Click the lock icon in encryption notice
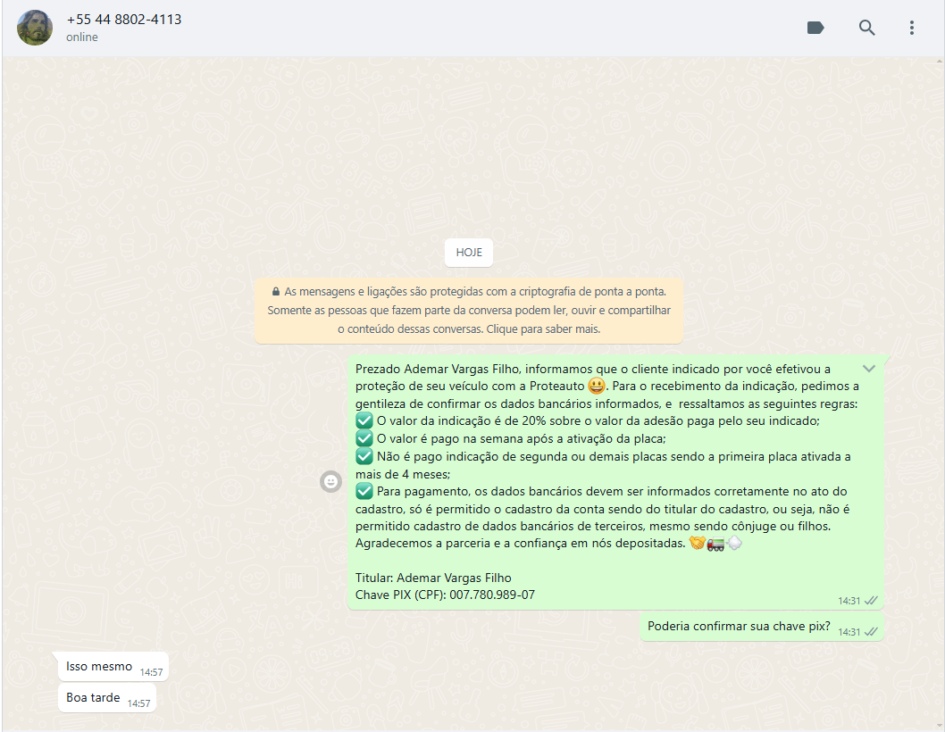This screenshot has width=945, height=732. pos(275,292)
